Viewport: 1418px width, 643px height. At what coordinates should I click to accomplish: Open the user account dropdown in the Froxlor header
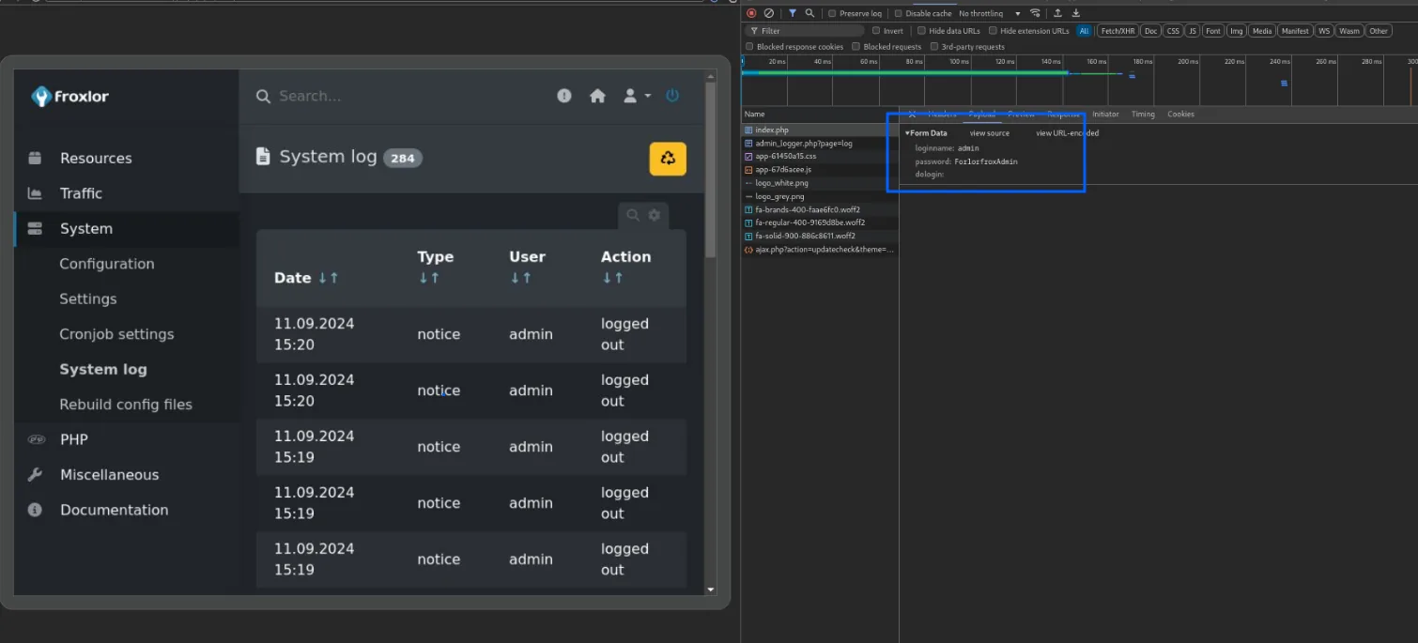[638, 96]
